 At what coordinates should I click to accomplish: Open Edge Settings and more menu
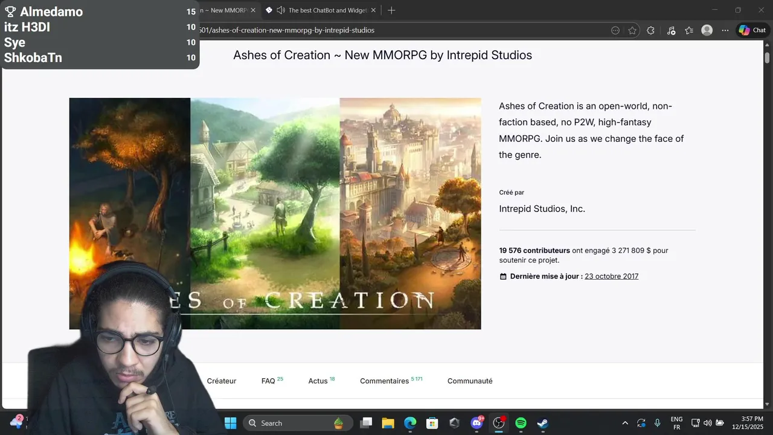pos(725,30)
